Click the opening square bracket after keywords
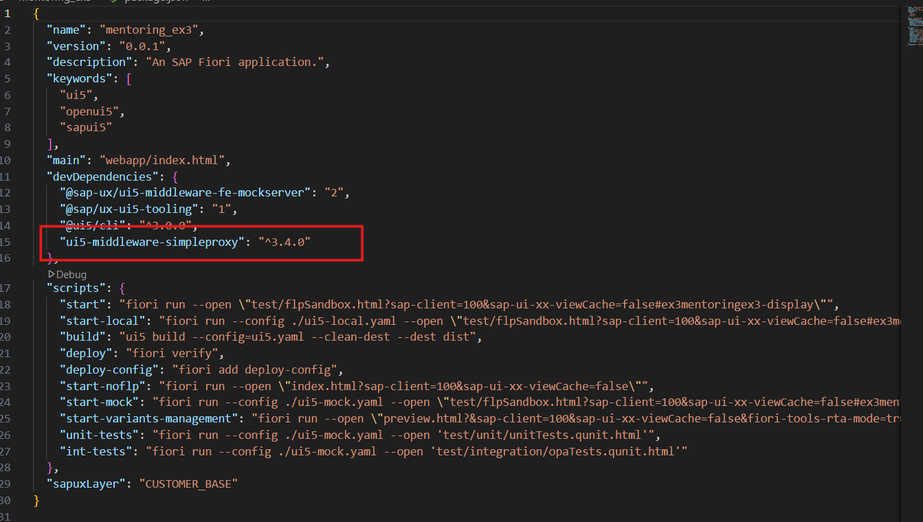The height and width of the screenshot is (522, 923). click(x=129, y=78)
